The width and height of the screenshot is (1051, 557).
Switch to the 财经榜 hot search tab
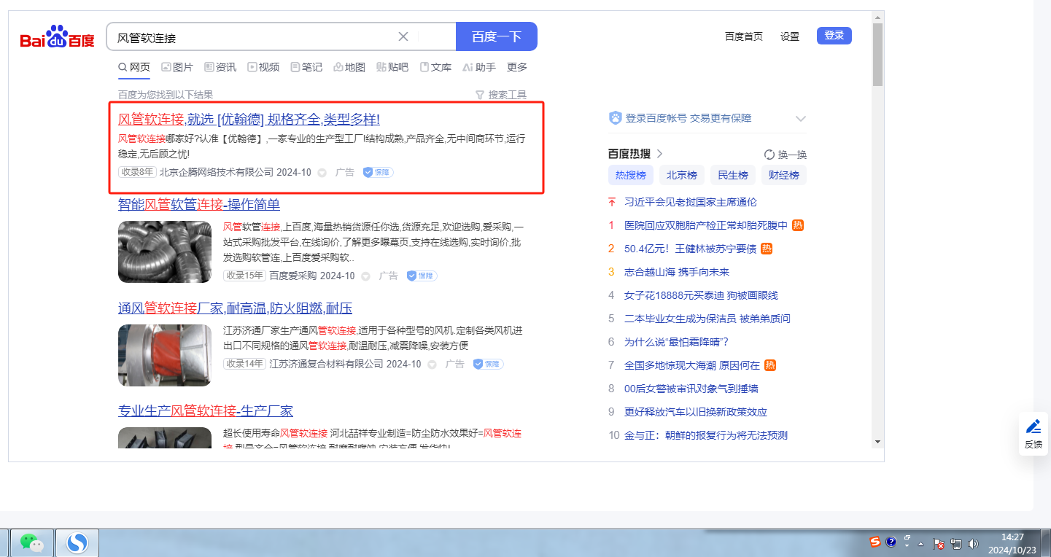(783, 175)
